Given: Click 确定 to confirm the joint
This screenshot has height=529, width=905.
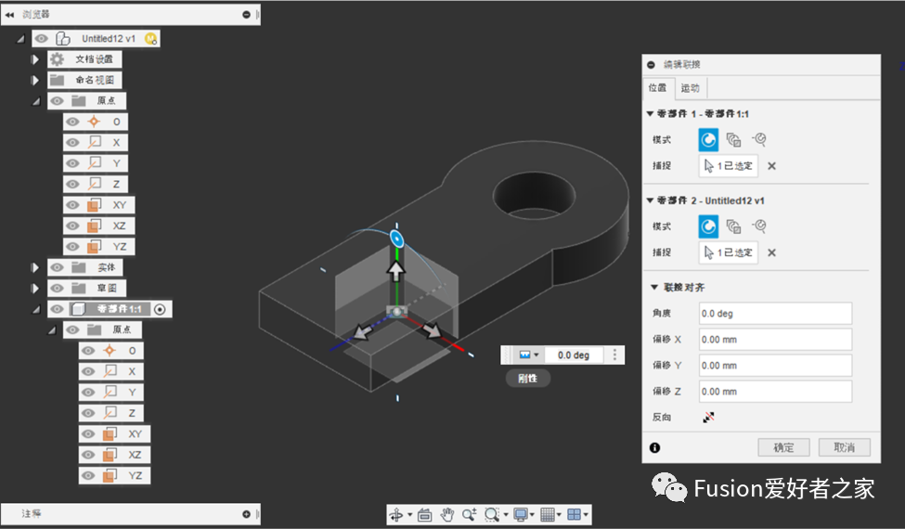Looking at the screenshot, I should 783,447.
